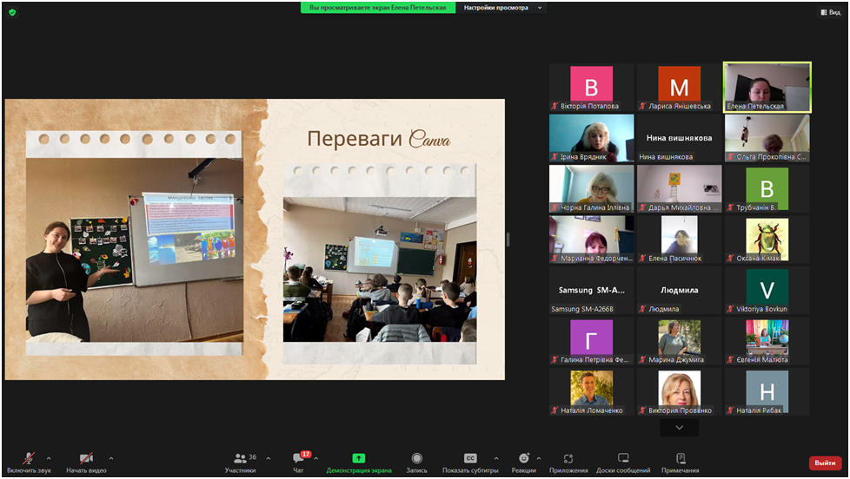Open the Чат chat panel
This screenshot has width=850, height=479.
tap(298, 459)
